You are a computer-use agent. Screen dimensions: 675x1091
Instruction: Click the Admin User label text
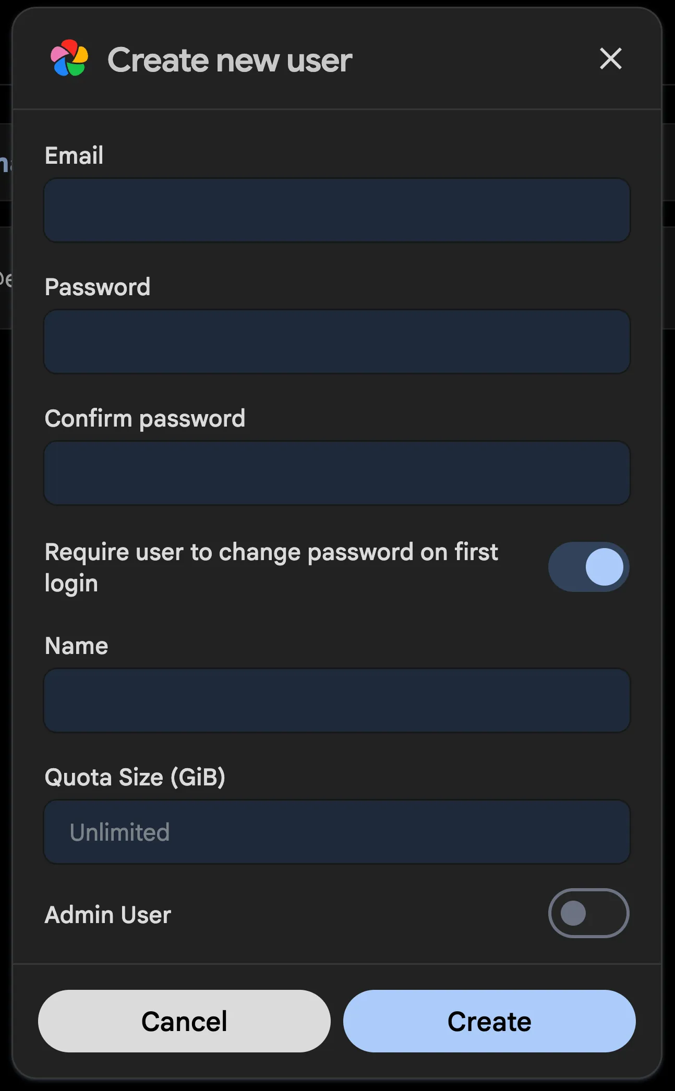coord(108,915)
